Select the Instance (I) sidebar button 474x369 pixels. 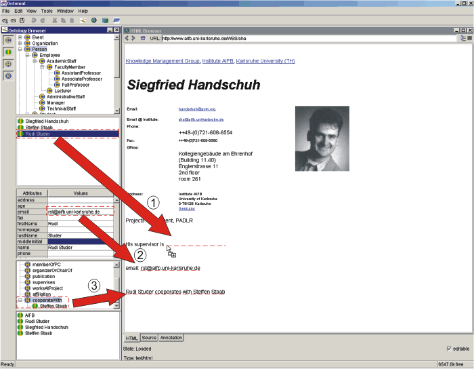pos(8,52)
